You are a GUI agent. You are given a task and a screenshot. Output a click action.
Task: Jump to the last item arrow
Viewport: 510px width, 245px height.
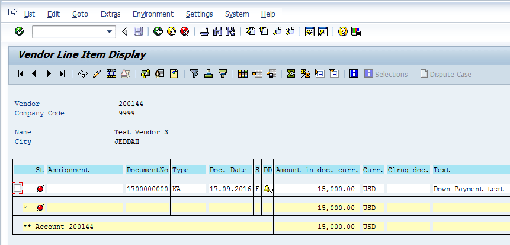[x=62, y=74]
